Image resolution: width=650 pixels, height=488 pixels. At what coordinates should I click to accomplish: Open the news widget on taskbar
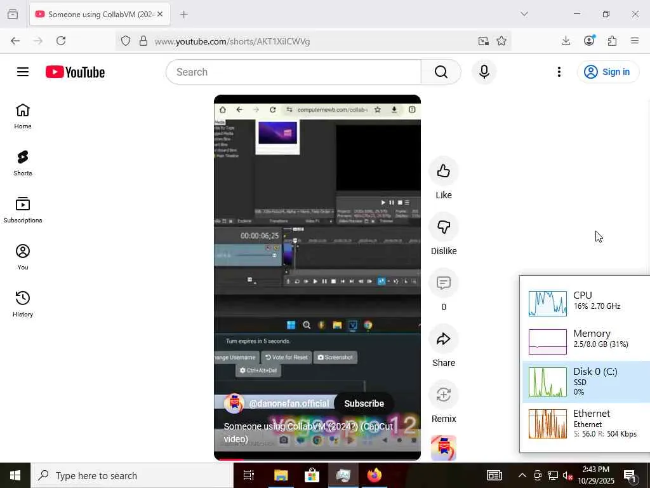coord(494,475)
